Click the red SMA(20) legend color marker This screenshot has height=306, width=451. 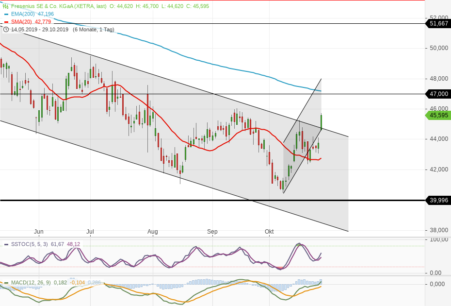pos(6,22)
